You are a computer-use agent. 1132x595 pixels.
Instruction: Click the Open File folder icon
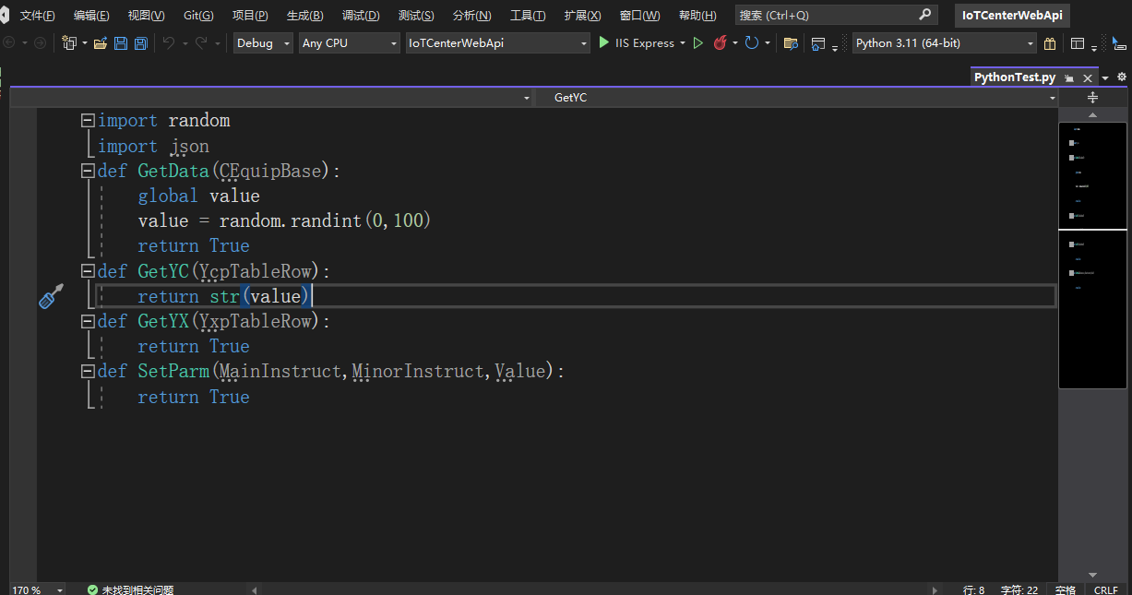[x=101, y=43]
